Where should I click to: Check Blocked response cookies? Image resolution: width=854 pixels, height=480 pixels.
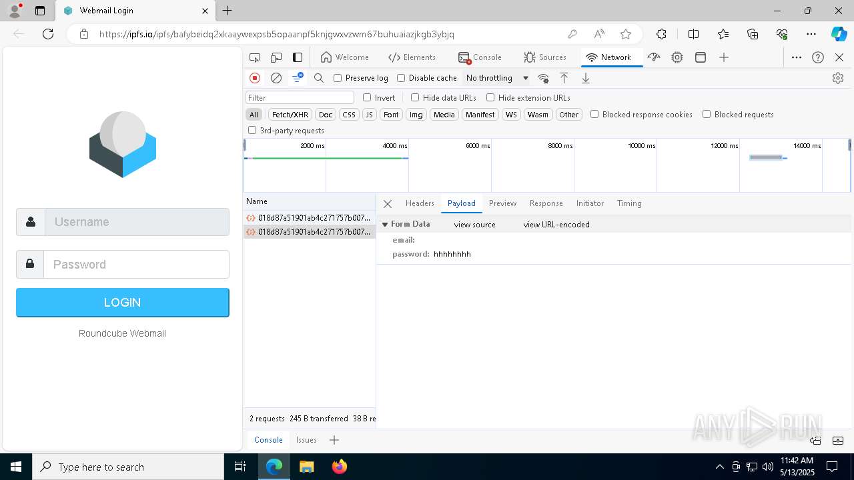(x=594, y=114)
